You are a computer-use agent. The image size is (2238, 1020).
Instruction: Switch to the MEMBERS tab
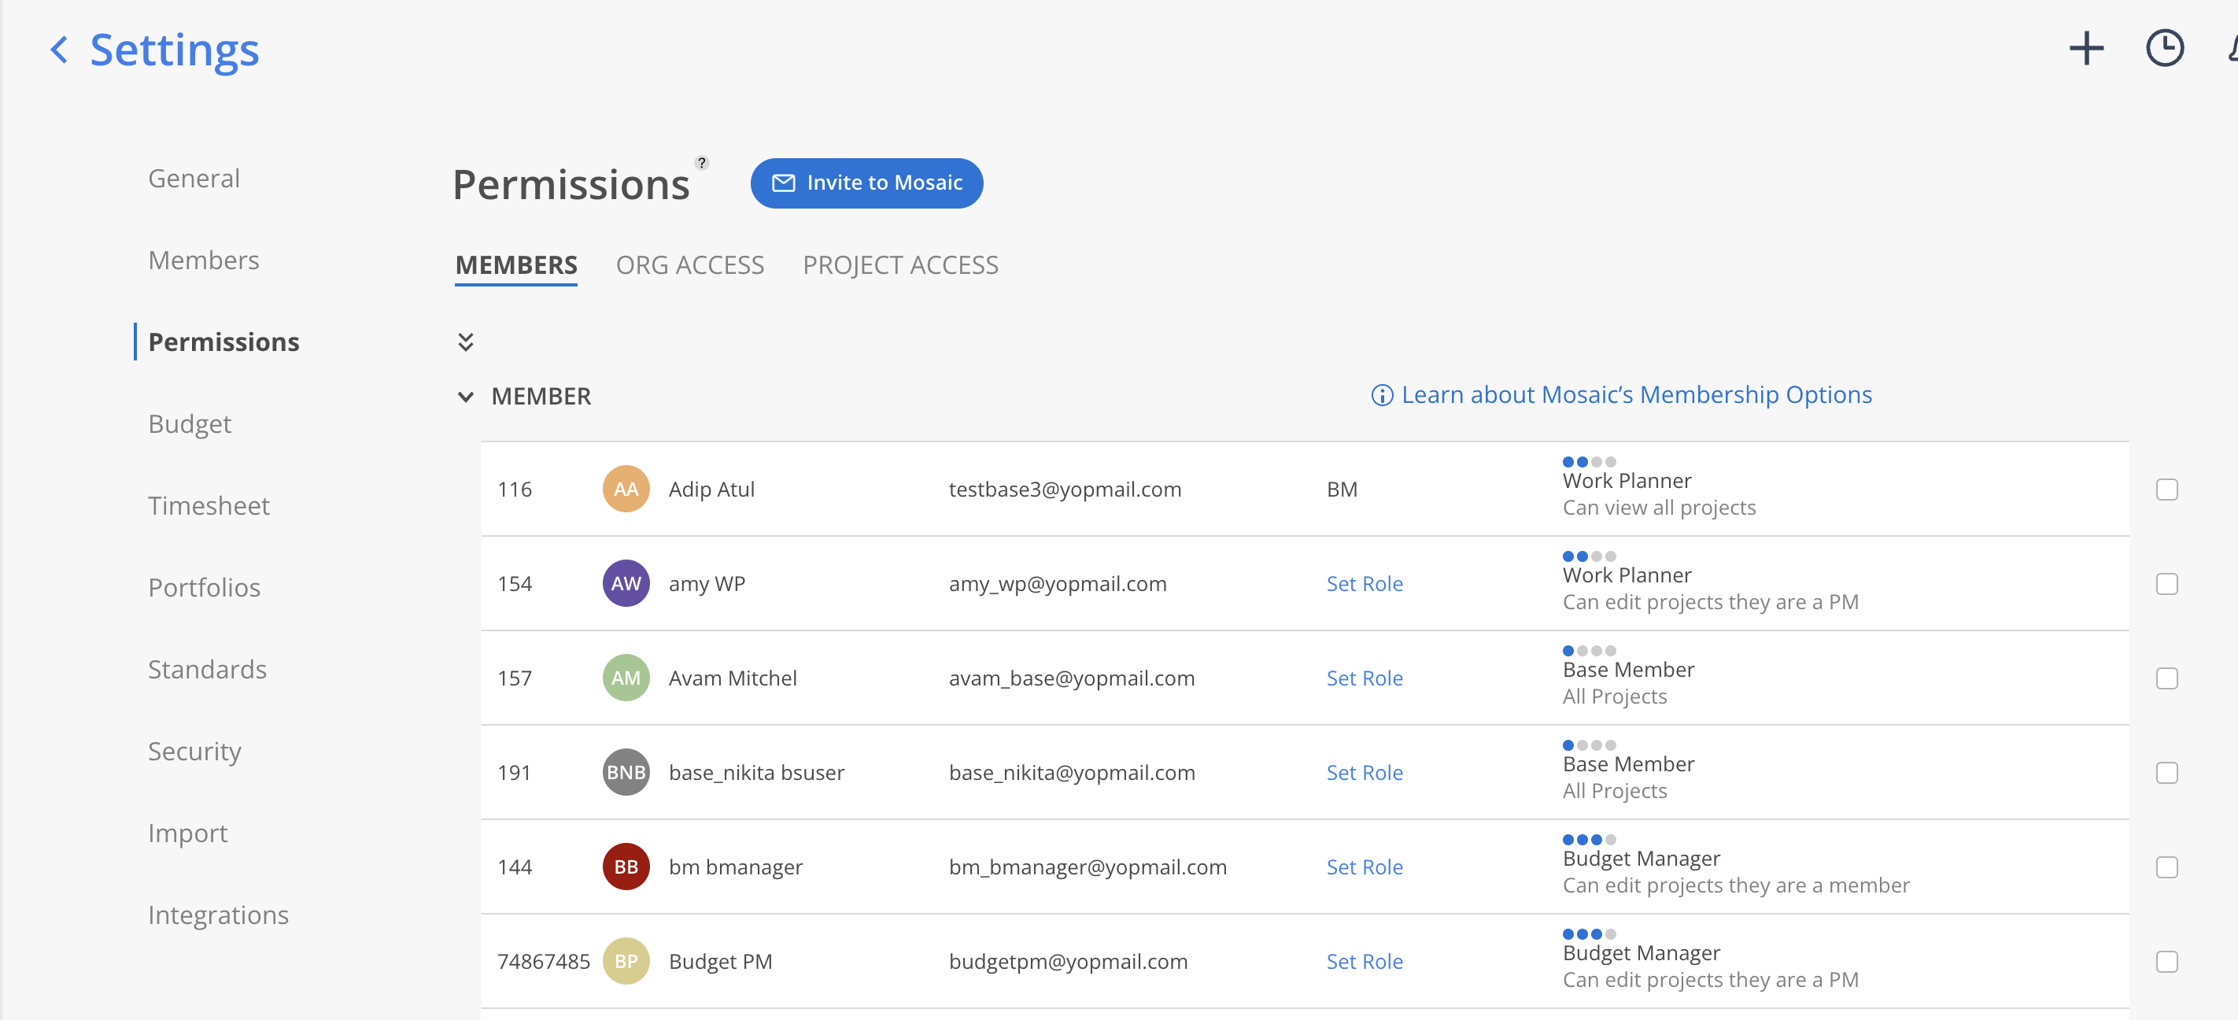(516, 265)
